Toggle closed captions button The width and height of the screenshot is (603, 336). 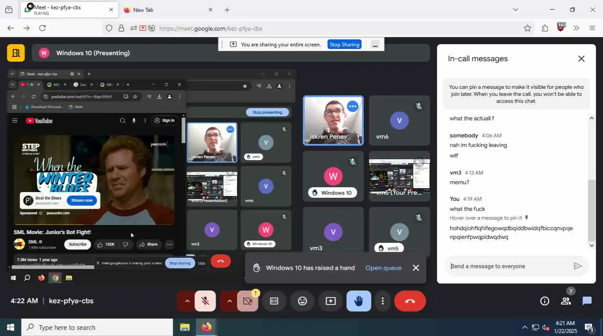tap(274, 301)
